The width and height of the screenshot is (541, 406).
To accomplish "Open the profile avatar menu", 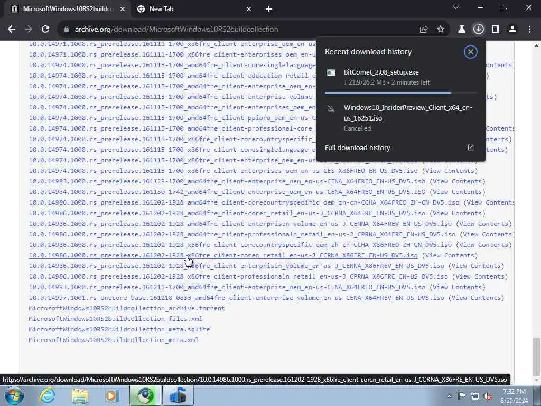I will (x=512, y=30).
